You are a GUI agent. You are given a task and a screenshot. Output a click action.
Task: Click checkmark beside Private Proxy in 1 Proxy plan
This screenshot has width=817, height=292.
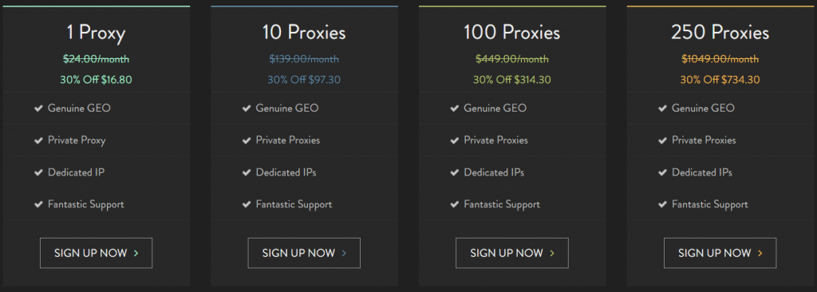(x=38, y=140)
